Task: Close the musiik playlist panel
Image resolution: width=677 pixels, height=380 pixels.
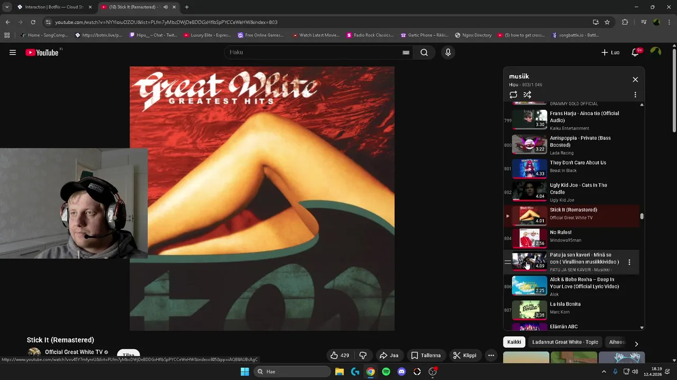Action: point(635,80)
